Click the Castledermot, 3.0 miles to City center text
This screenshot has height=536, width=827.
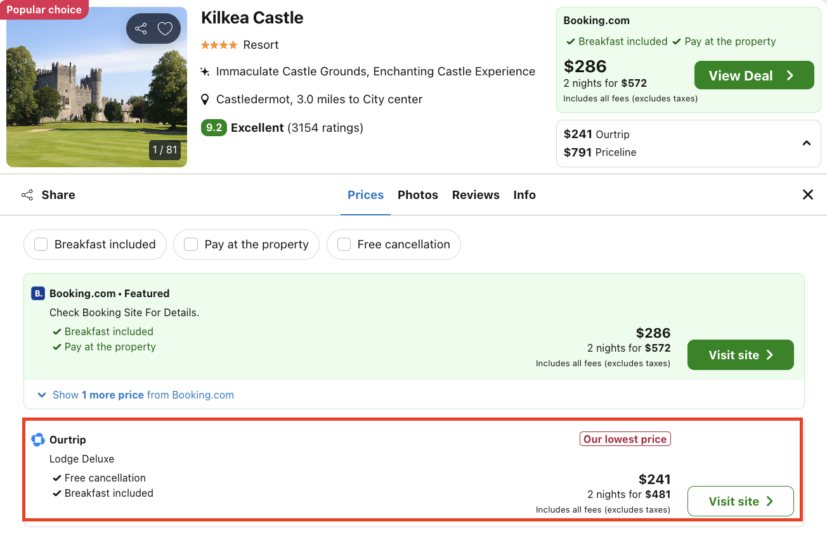(x=319, y=99)
